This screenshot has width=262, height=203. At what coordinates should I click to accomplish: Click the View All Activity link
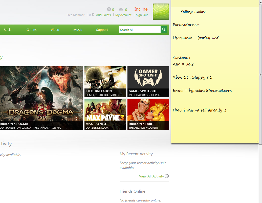(151, 176)
